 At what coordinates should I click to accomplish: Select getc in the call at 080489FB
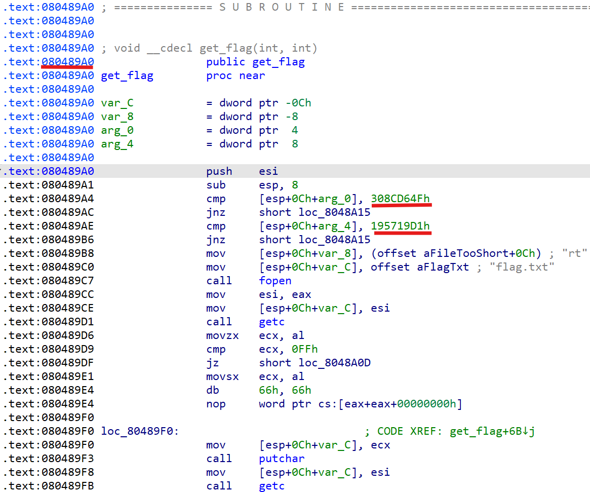[x=271, y=486]
